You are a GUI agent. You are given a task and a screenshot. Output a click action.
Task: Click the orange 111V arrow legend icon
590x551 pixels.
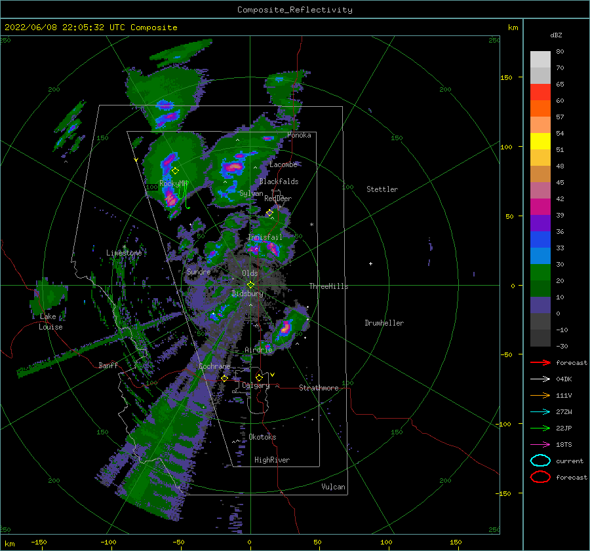click(x=540, y=395)
